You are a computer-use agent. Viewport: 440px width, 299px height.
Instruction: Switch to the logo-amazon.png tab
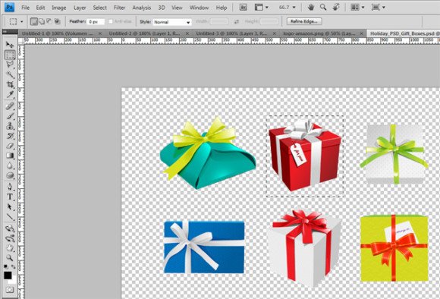(x=319, y=33)
